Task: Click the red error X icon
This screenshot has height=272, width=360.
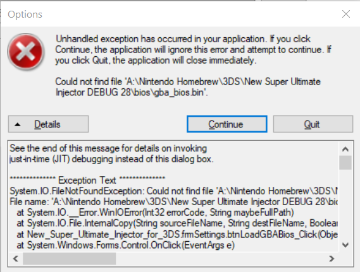Action: tap(26, 51)
